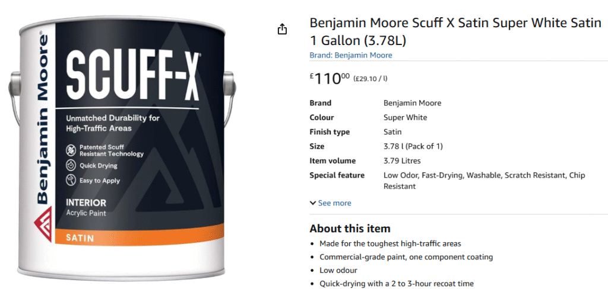The height and width of the screenshot is (289, 608).
Task: Click the Satin finish type value
Action: 392,132
